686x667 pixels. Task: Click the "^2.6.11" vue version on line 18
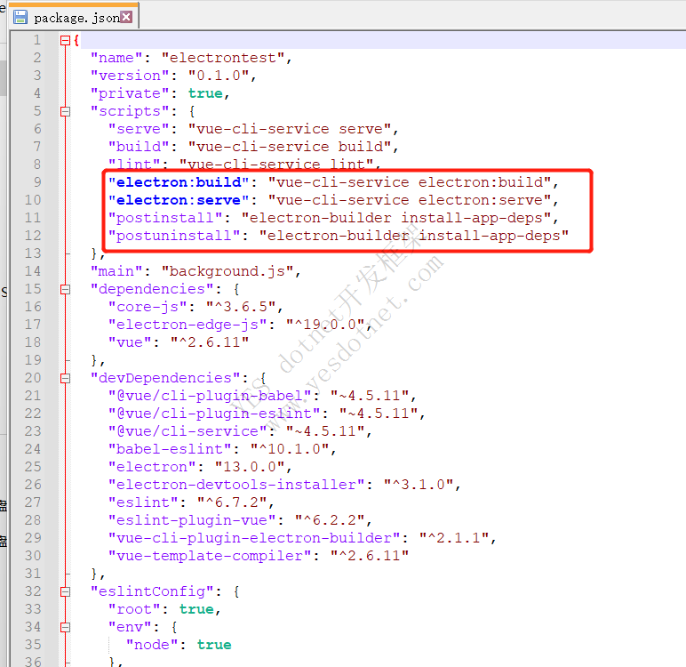210,342
